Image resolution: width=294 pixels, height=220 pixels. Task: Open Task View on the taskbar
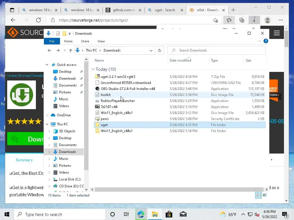coord(126,214)
